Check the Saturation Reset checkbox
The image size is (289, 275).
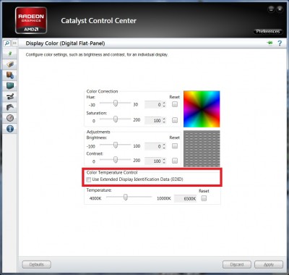click(x=175, y=120)
